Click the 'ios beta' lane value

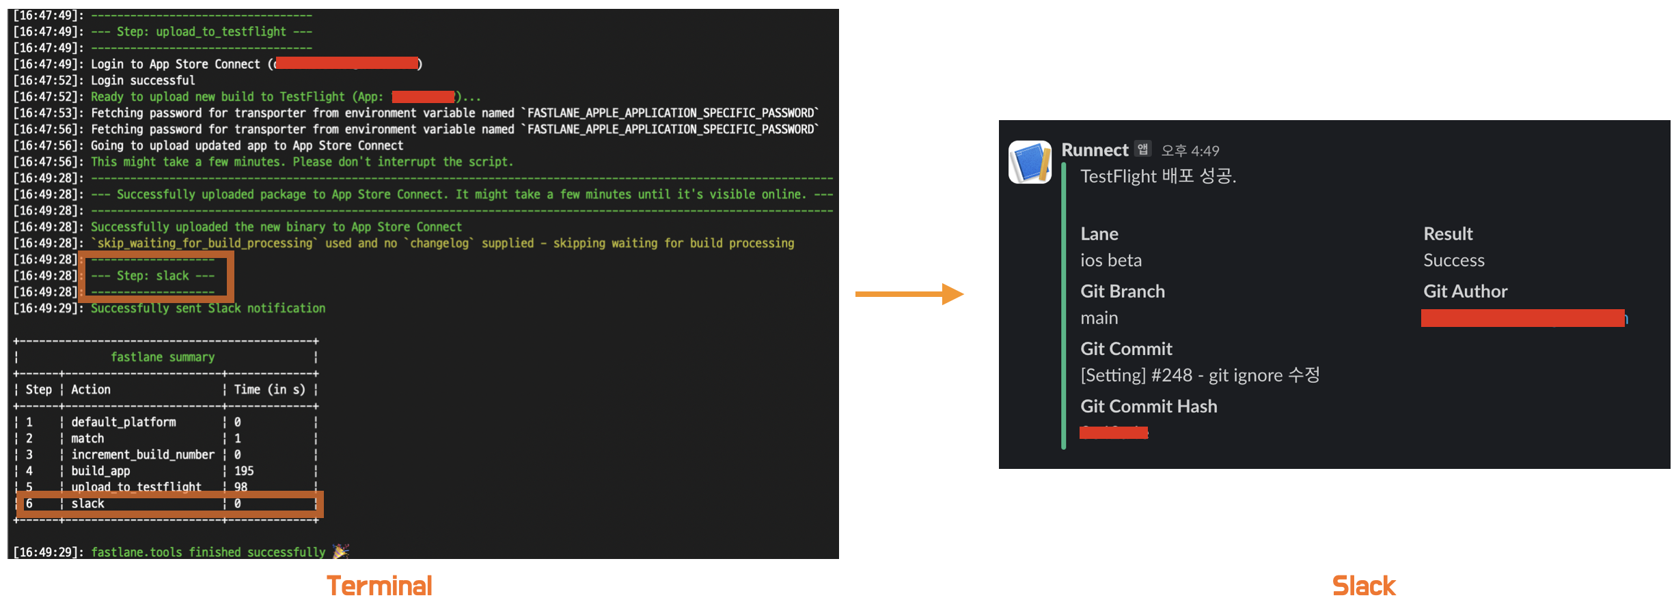pos(1111,261)
